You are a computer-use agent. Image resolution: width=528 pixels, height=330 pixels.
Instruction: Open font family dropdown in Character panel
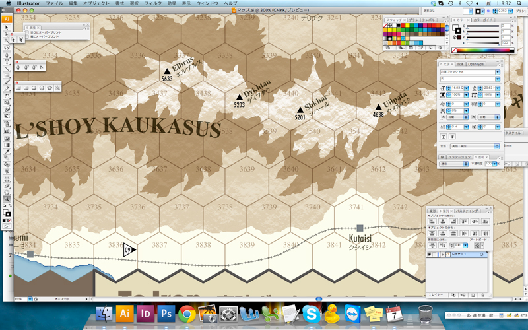click(x=498, y=72)
